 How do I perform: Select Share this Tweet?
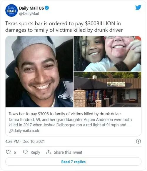tap(68, 152)
